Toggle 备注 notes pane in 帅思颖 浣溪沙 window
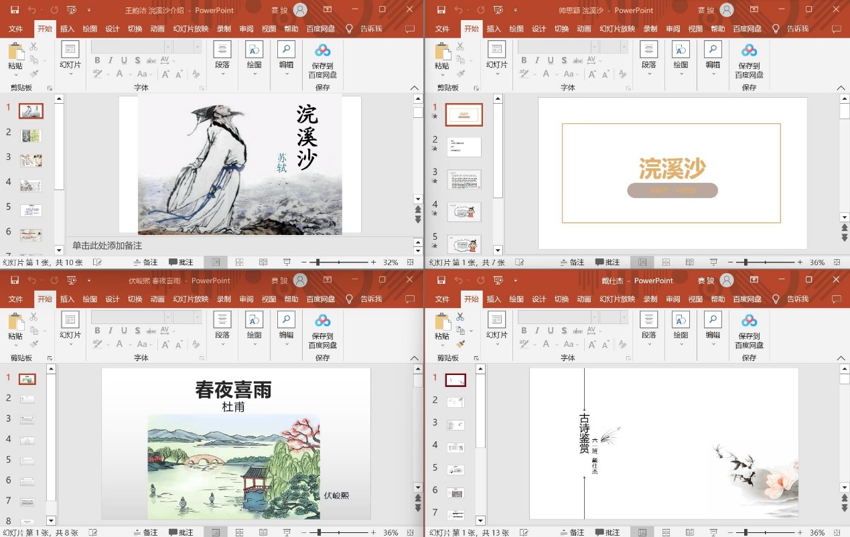The width and height of the screenshot is (850, 537). (x=571, y=262)
